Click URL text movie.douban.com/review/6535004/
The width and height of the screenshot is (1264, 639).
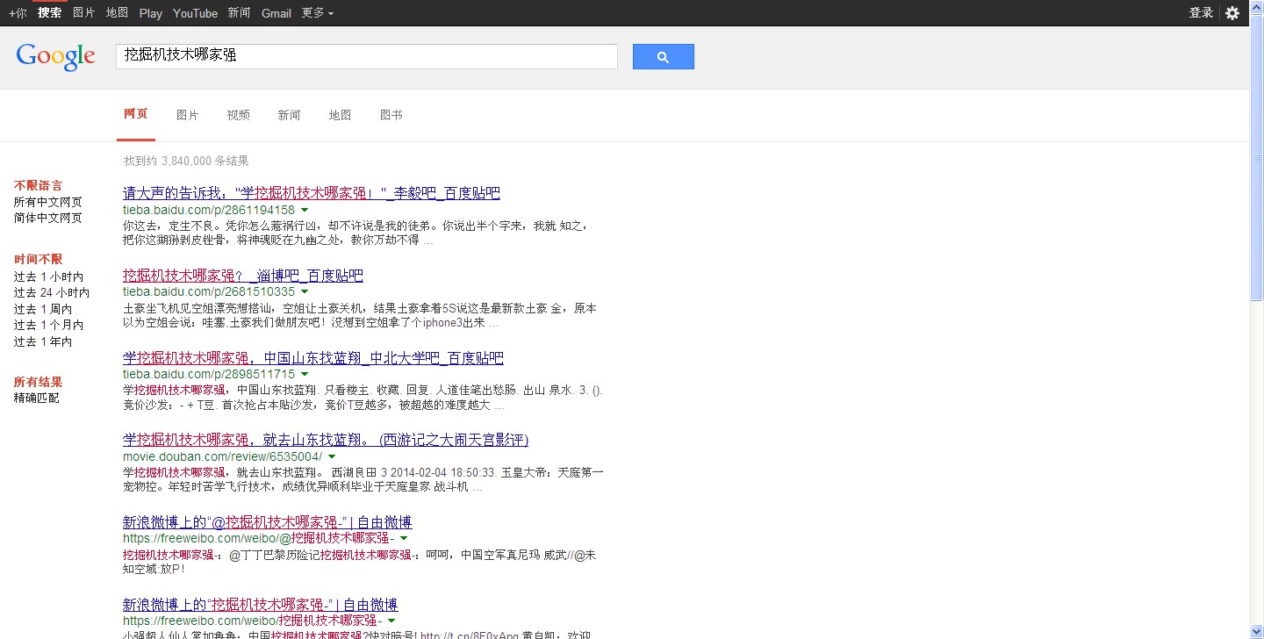223,456
